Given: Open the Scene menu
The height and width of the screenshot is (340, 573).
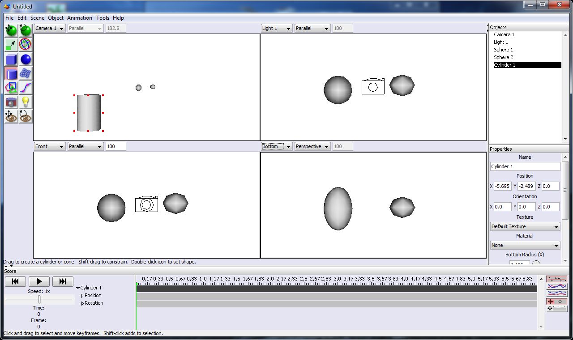Looking at the screenshot, I should tap(37, 18).
